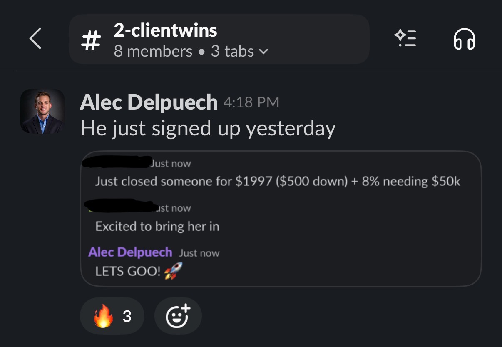The height and width of the screenshot is (347, 502).
Task: Open the huddle headphones icon
Action: 464,39
